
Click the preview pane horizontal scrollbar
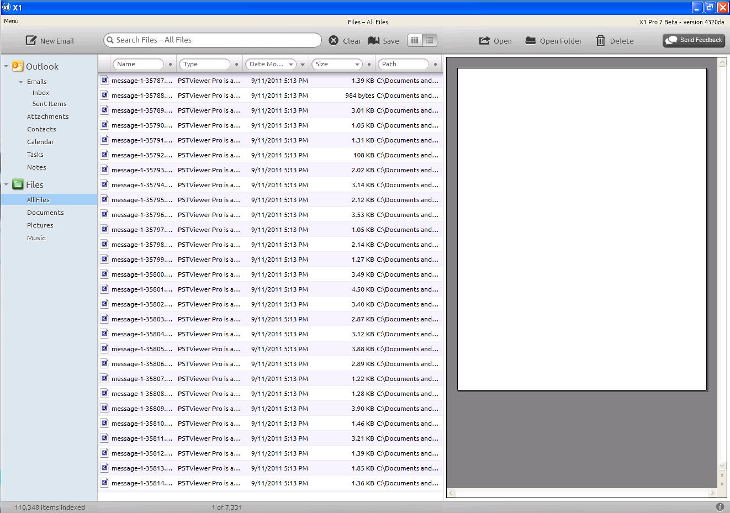[582, 493]
